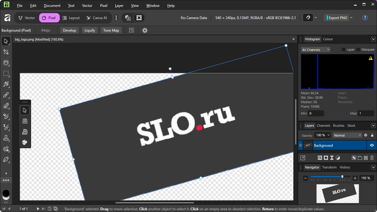Viewport: 377px width, 212px height.
Task: Switch to the Channels tab
Action: pyautogui.click(x=323, y=126)
